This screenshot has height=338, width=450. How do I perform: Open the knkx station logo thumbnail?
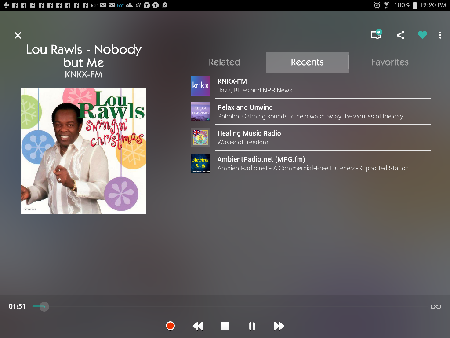point(200,86)
